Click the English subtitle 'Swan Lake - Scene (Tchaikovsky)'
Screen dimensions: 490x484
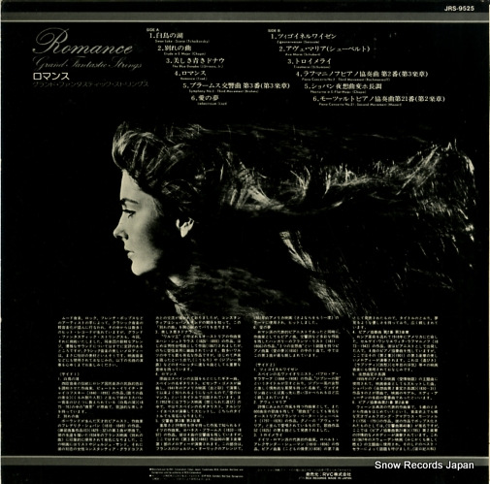pos(182,42)
